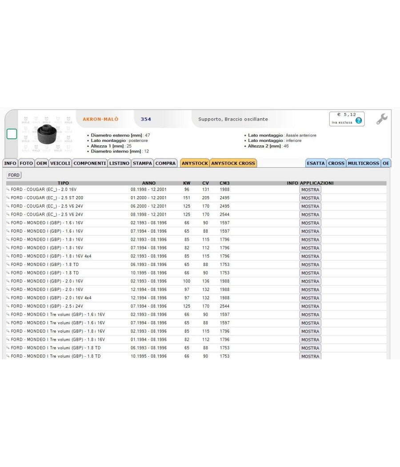Click the 5,12 euro price box
The width and height of the screenshot is (400, 467).
tap(347, 119)
